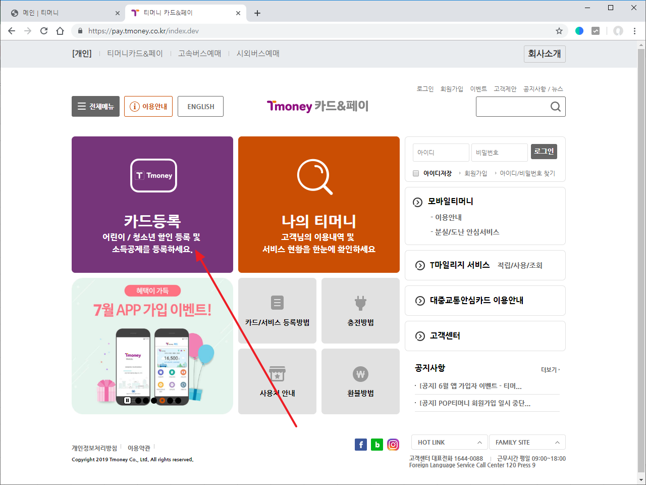Click the blue circle extension icon
Screen dimensions: 646x485
click(x=579, y=31)
